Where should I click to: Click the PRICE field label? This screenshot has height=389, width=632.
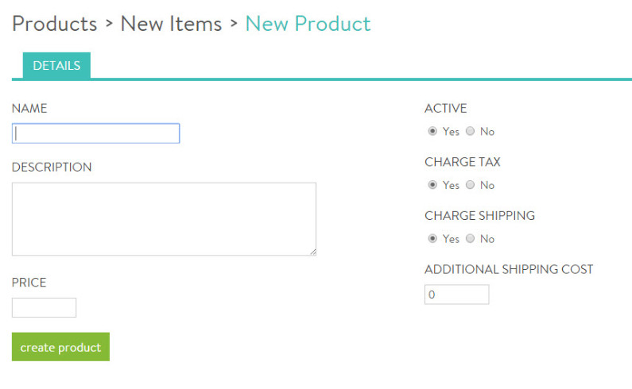(x=29, y=283)
